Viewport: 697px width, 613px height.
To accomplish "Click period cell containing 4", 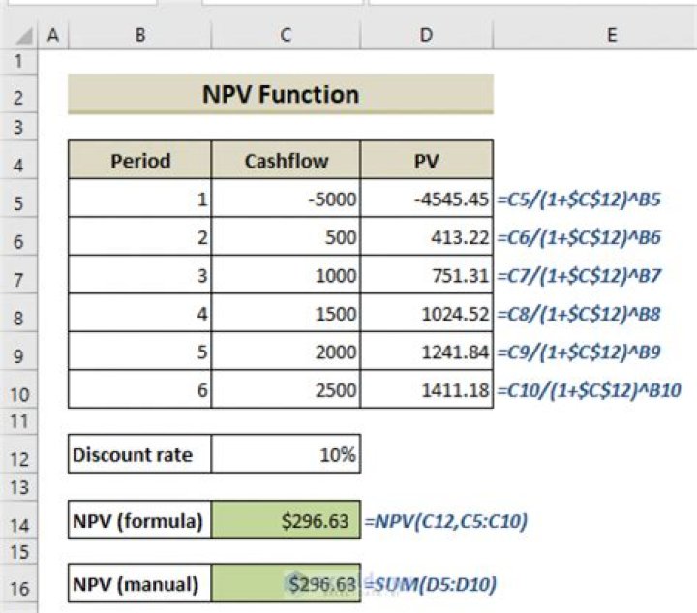I will [140, 313].
